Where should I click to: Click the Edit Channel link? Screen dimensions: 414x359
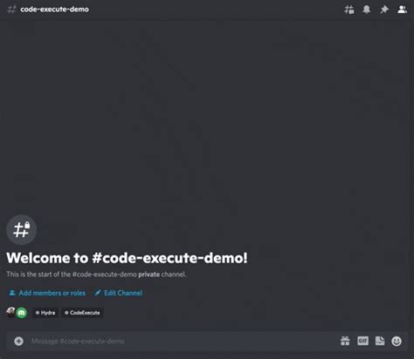[x=119, y=293]
